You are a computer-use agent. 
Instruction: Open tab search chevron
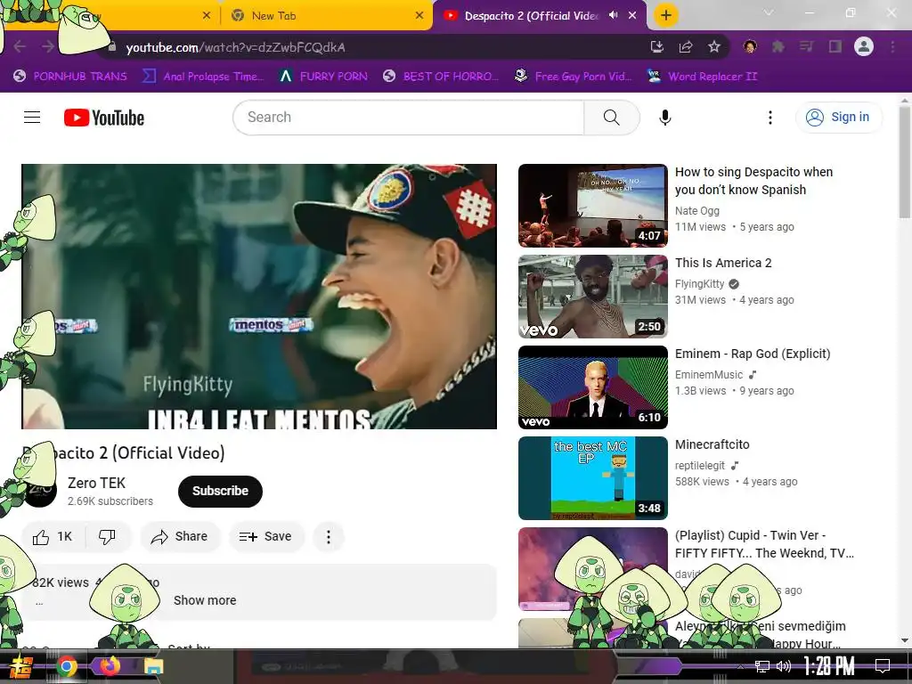tap(769, 12)
